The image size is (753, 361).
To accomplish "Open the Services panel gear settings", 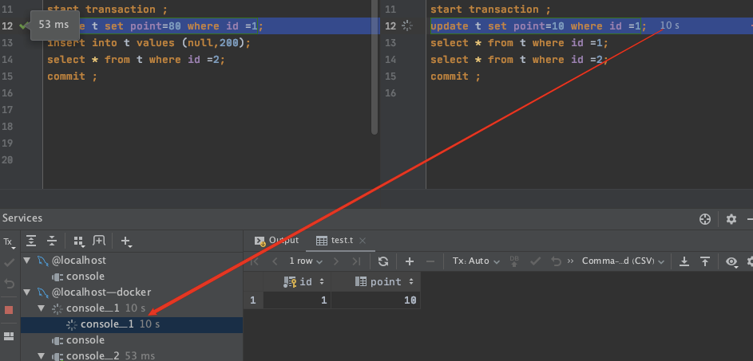I will 731,219.
